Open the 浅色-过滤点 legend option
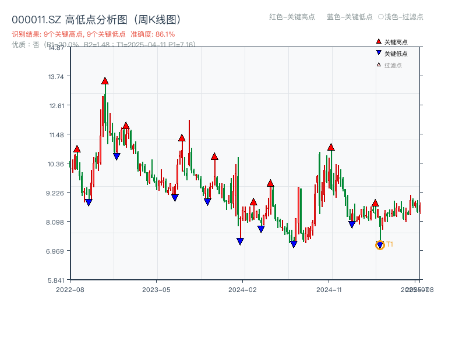This screenshot has height=349, width=466. click(x=402, y=17)
